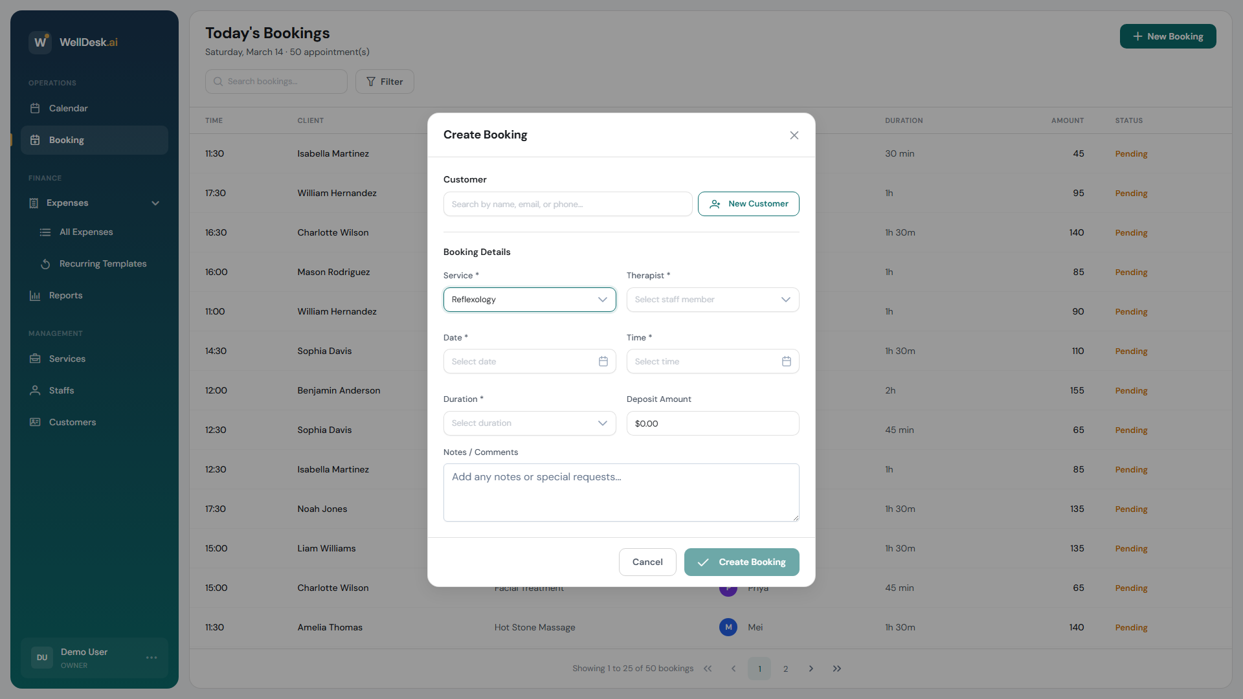Select the Calendar icon in sidebar

[36, 108]
